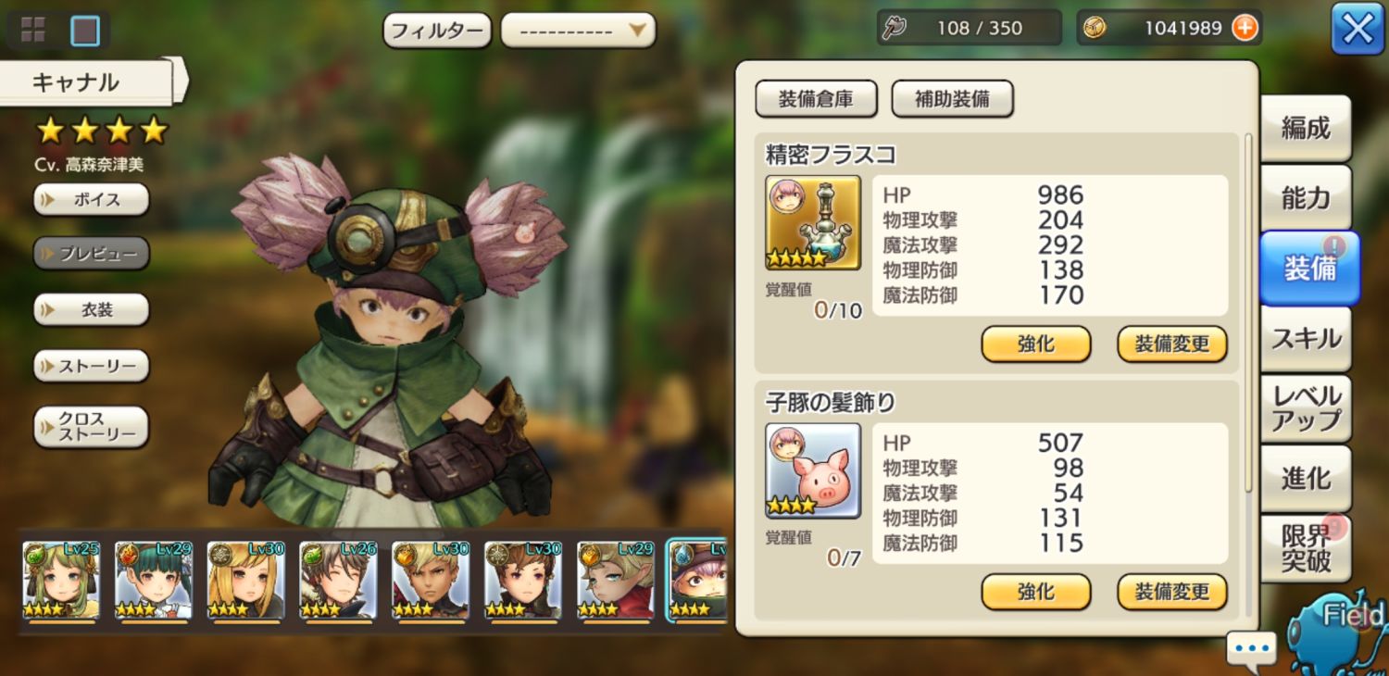Screen dimensions: 1389x676
Task: Click the orange plus coin button
Action: (1245, 28)
